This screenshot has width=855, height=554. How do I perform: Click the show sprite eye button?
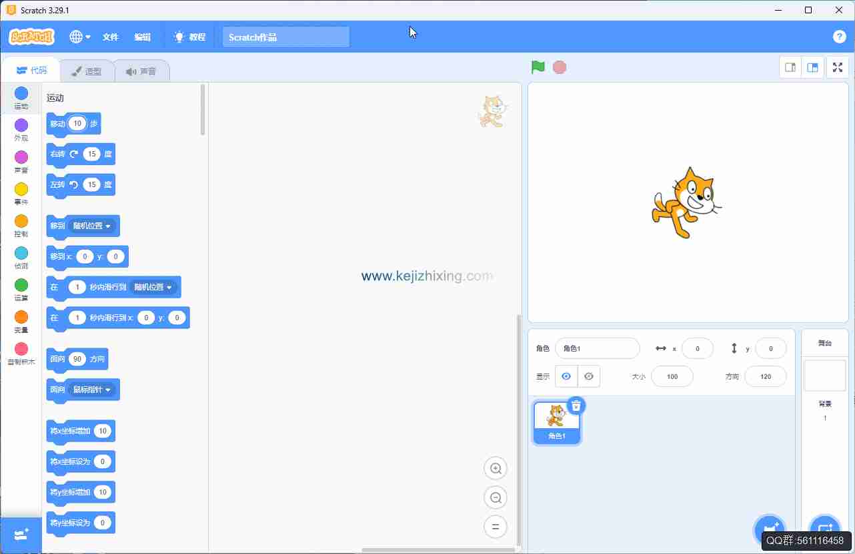[566, 376]
